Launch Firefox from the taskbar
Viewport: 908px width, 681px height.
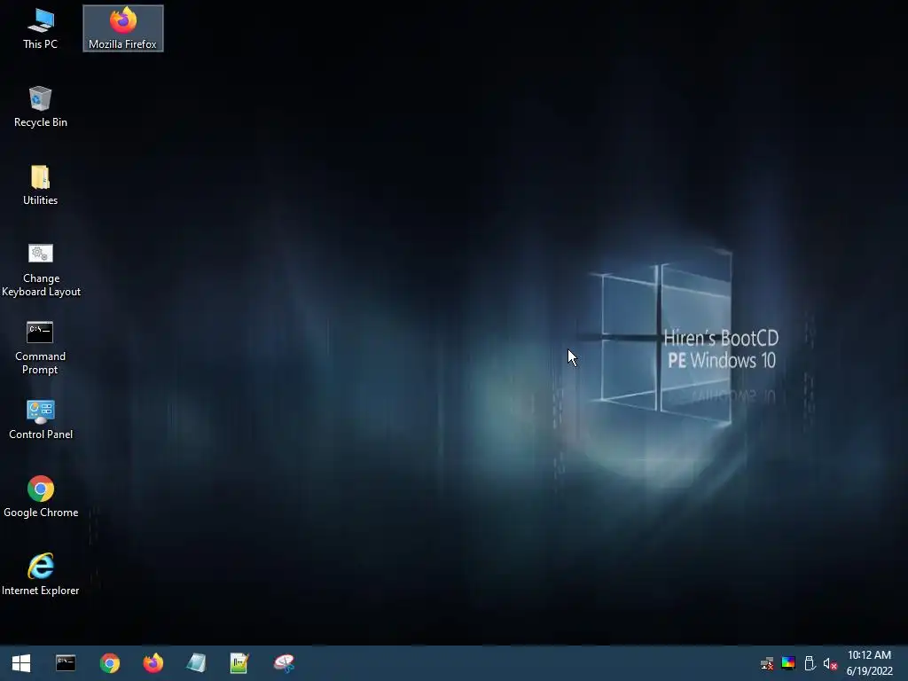(x=153, y=663)
